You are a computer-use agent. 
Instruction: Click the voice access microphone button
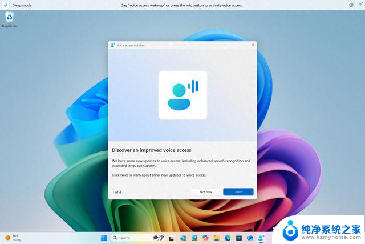(6, 5)
